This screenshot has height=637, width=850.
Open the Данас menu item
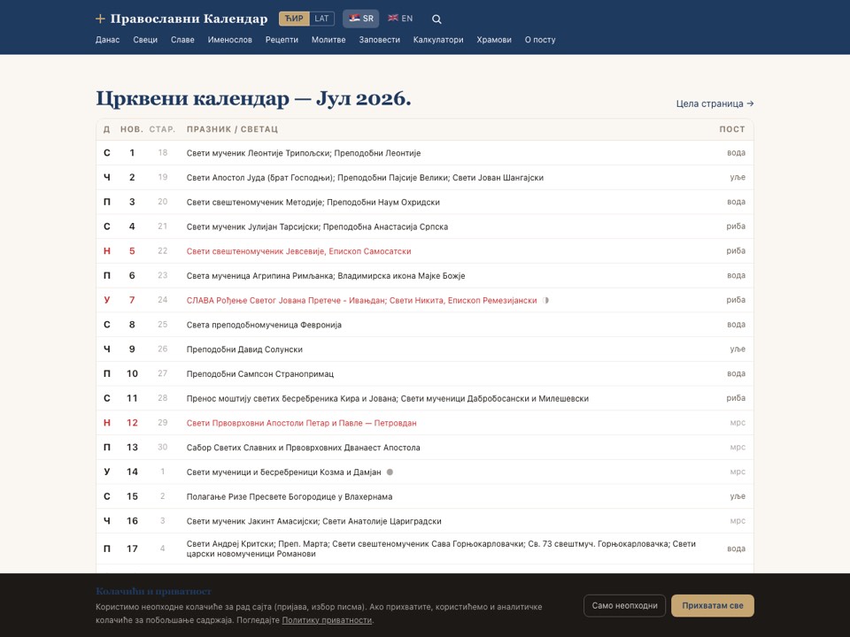pos(107,40)
